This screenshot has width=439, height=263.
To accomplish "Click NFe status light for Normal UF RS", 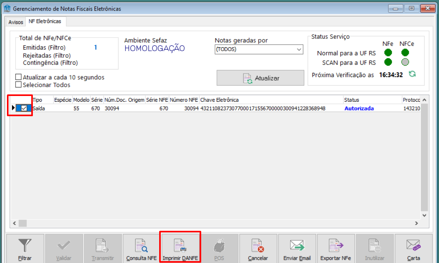I will 388,53.
